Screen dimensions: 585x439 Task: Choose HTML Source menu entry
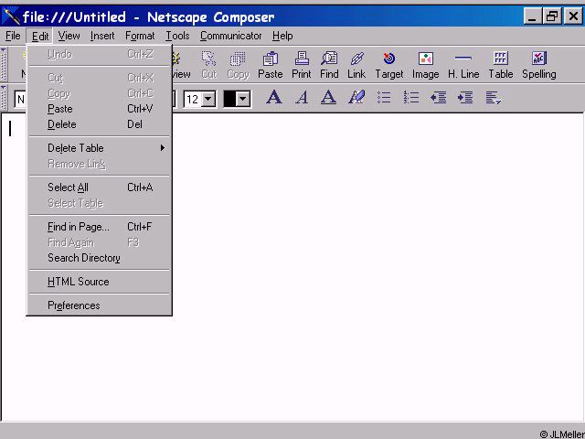coord(100,282)
